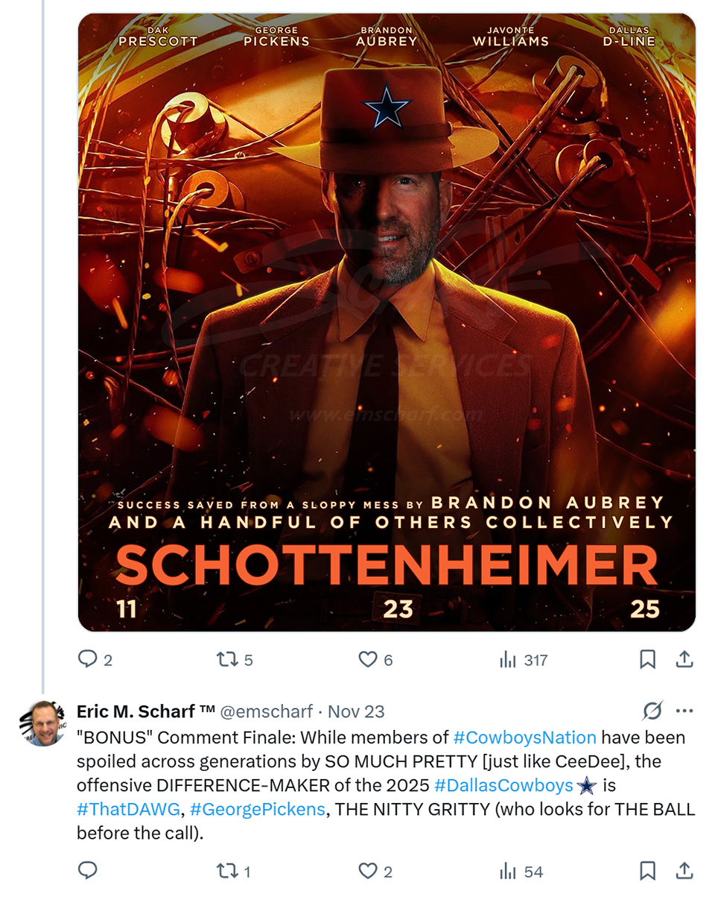
Task: Reply to the Schottenheimer poster tweet
Action: coord(88,659)
